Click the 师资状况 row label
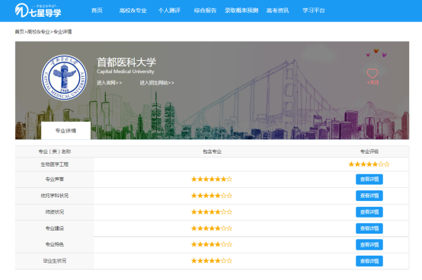 click(54, 212)
